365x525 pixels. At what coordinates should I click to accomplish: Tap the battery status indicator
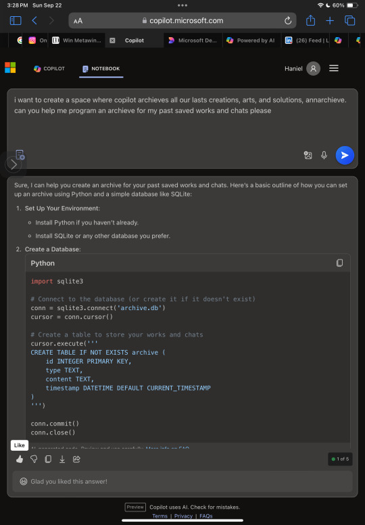tap(352, 5)
